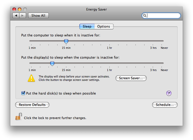193x140 pixels.
Task: Click in the search field
Action: [161, 15]
